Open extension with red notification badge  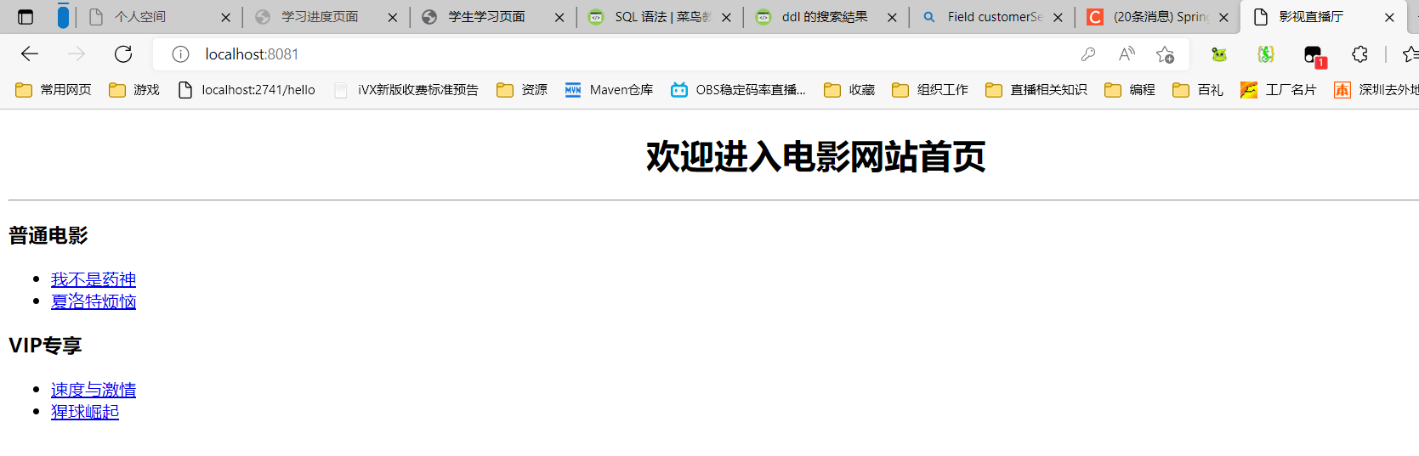1314,56
